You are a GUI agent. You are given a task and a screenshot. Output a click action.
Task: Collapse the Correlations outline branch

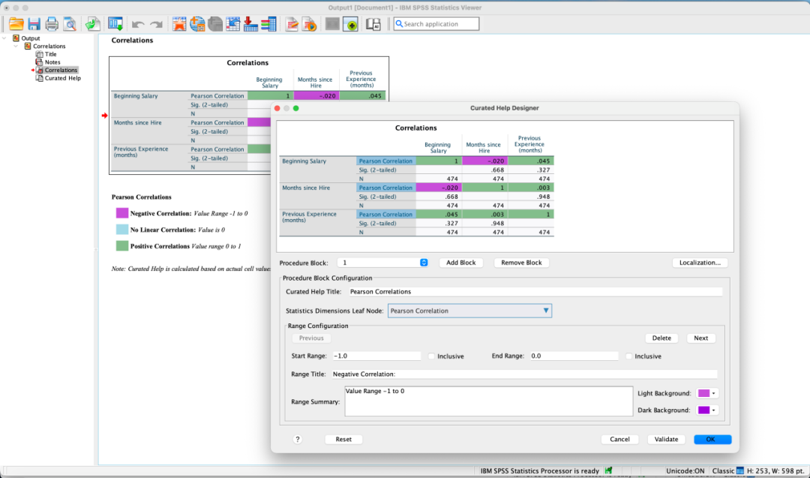tap(16, 46)
